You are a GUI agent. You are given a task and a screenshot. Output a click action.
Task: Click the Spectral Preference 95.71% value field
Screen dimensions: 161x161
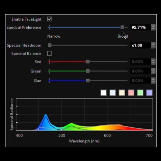pyautogui.click(x=141, y=27)
